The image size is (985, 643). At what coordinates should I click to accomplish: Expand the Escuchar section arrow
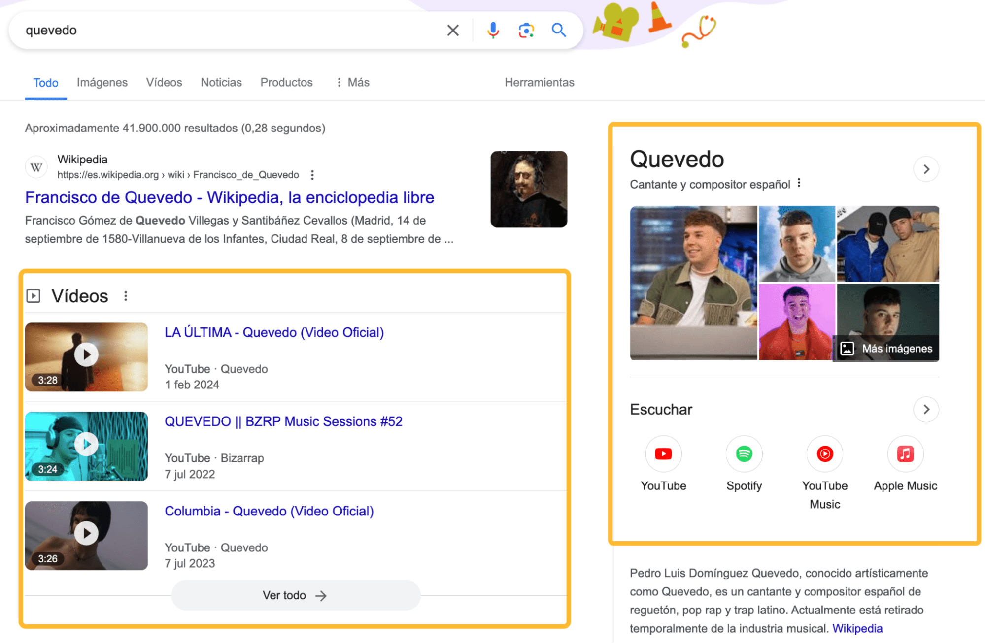point(927,409)
